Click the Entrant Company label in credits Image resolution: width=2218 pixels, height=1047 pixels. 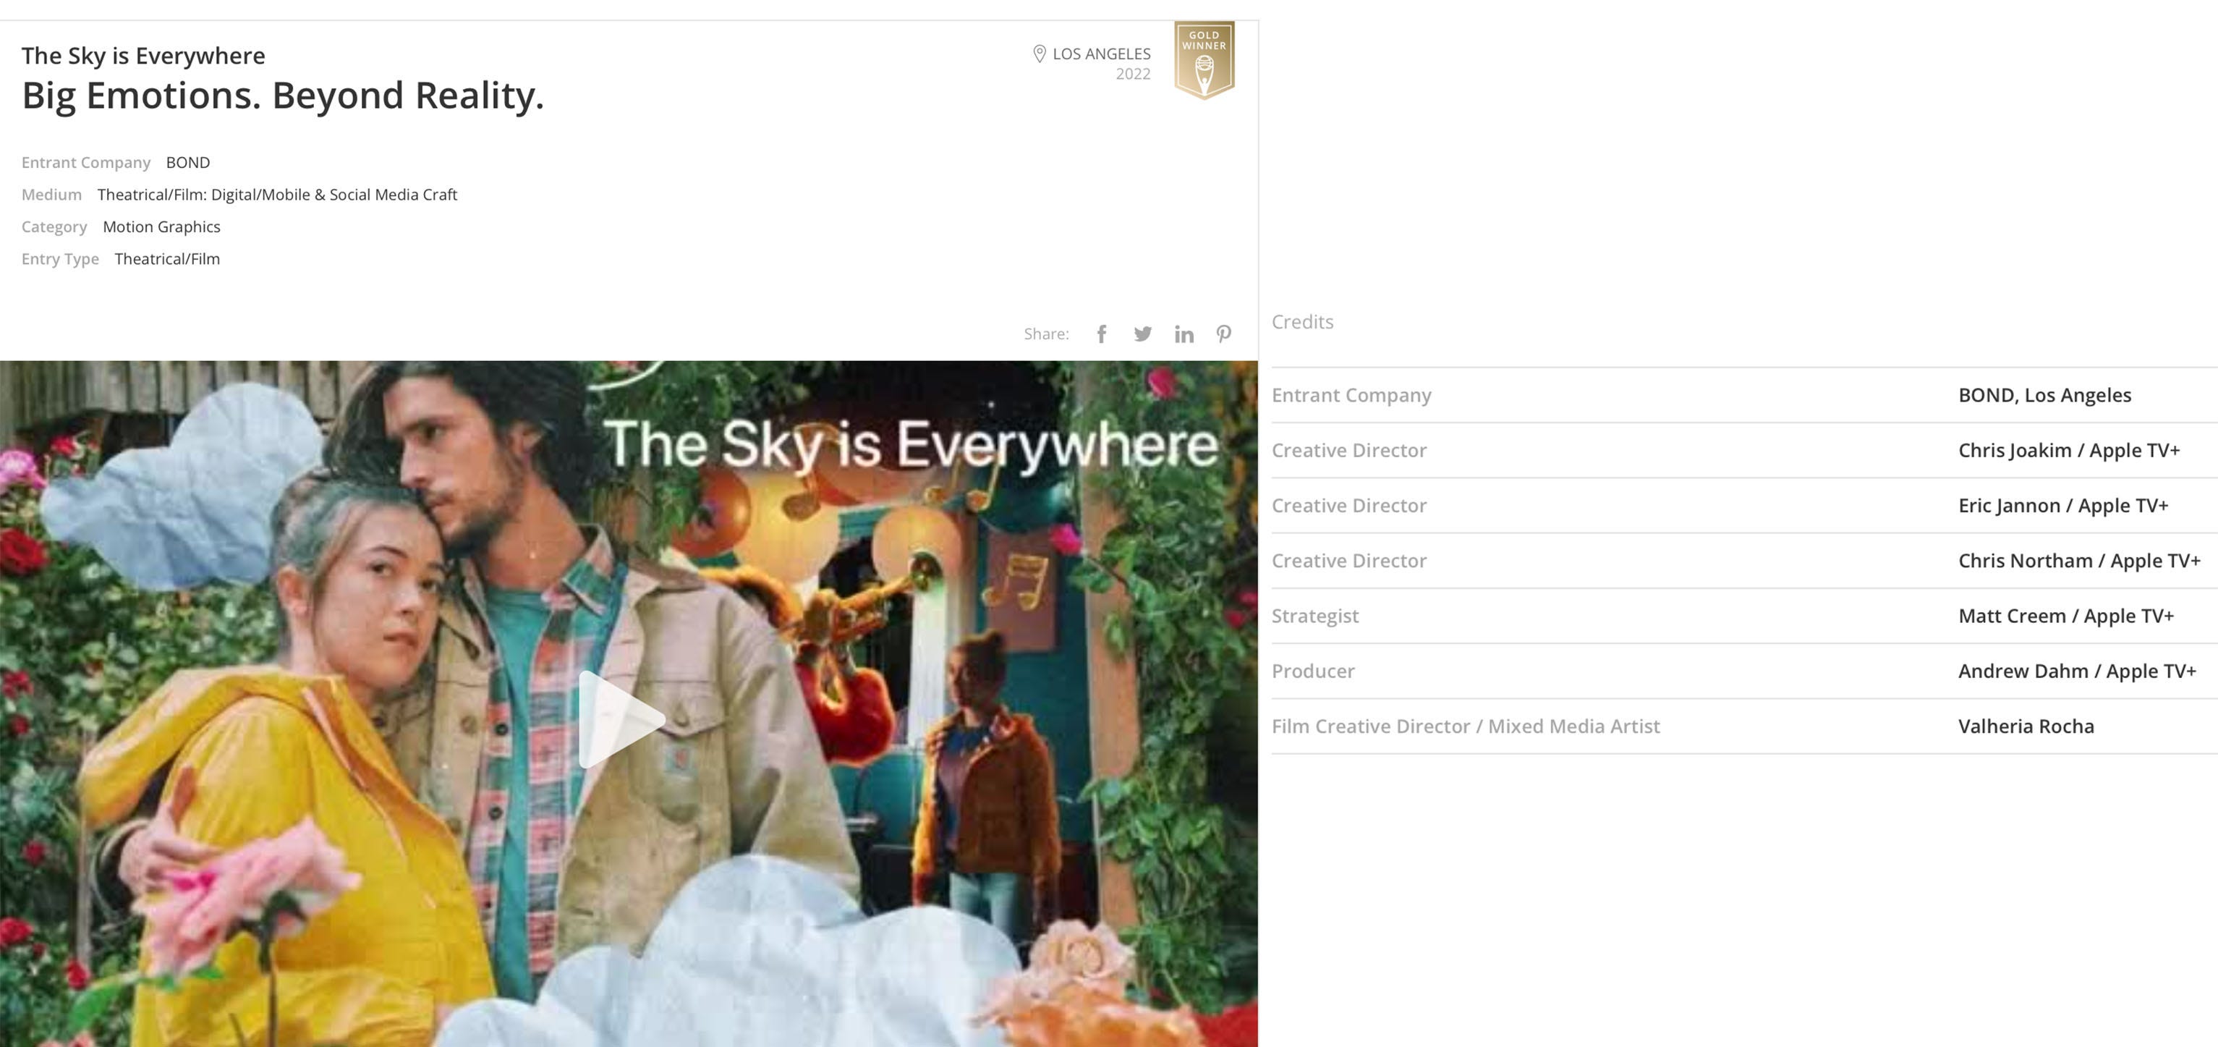tap(1351, 395)
